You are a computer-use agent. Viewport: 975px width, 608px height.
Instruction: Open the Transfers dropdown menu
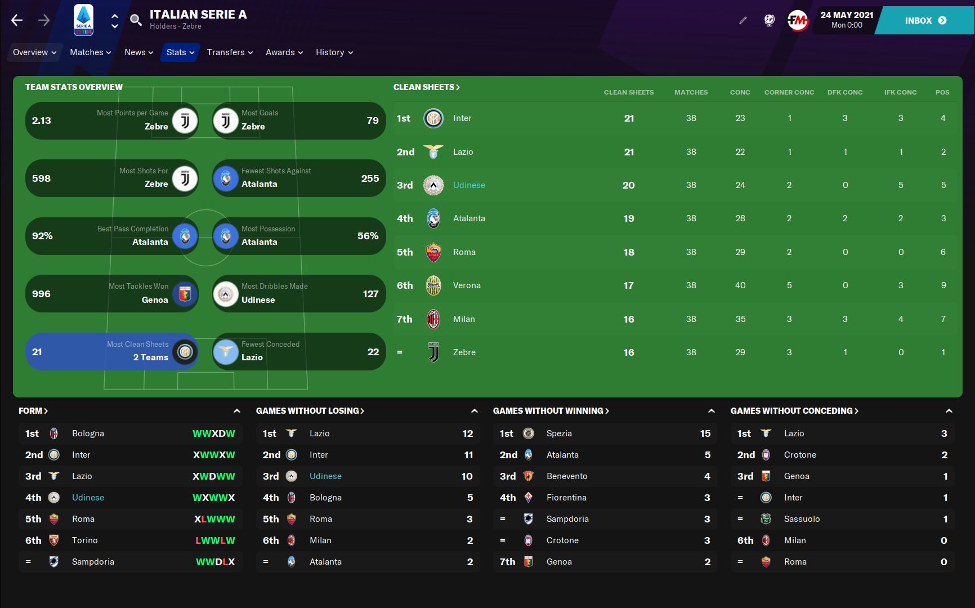pyautogui.click(x=230, y=52)
